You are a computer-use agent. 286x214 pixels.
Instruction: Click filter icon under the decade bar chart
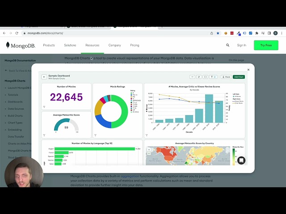click(x=147, y=135)
